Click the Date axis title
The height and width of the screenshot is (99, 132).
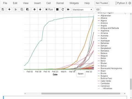[x=55, y=75]
